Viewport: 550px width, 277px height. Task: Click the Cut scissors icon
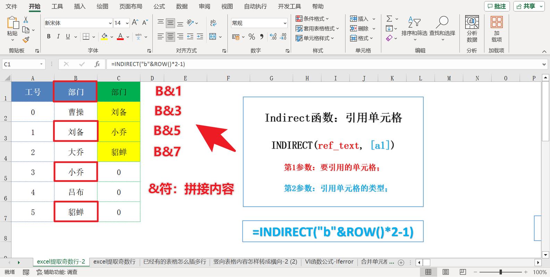tap(26, 20)
